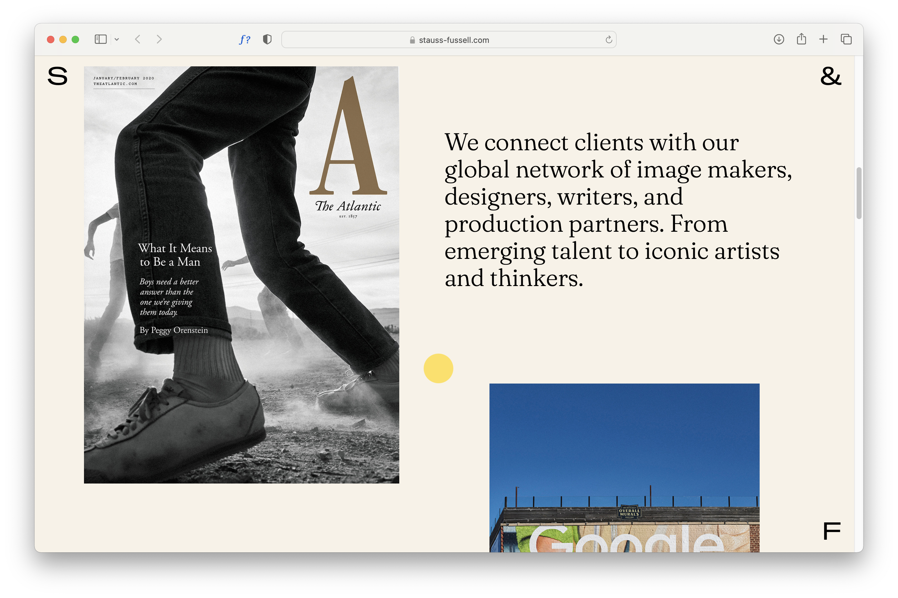This screenshot has width=898, height=598.
Task: Click the 'We connect clients' paragraph text
Action: (x=618, y=210)
